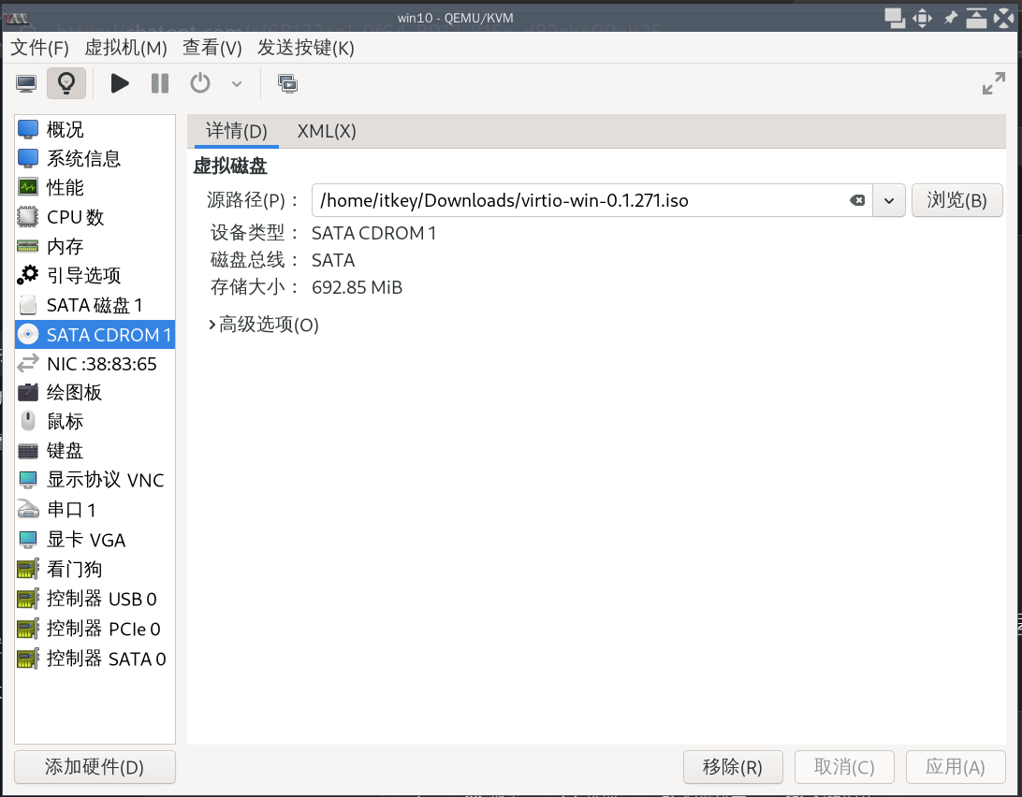Open the 虚拟机(M) menu

click(126, 48)
